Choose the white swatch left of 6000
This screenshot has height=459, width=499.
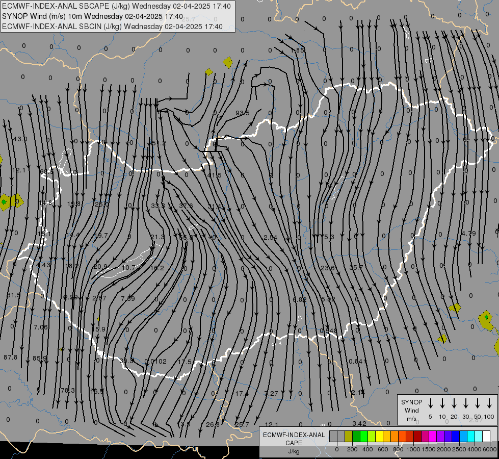click(486, 437)
